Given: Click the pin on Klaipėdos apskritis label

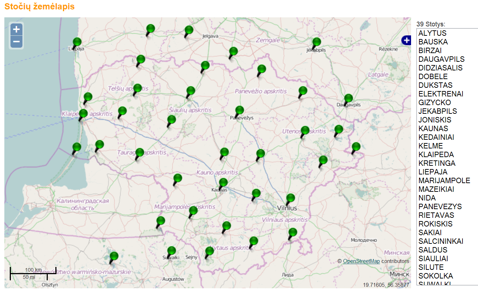Looking at the screenshot, I should point(83,115).
